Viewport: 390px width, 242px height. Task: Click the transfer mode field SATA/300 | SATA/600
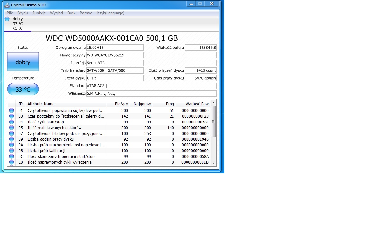coord(115,70)
